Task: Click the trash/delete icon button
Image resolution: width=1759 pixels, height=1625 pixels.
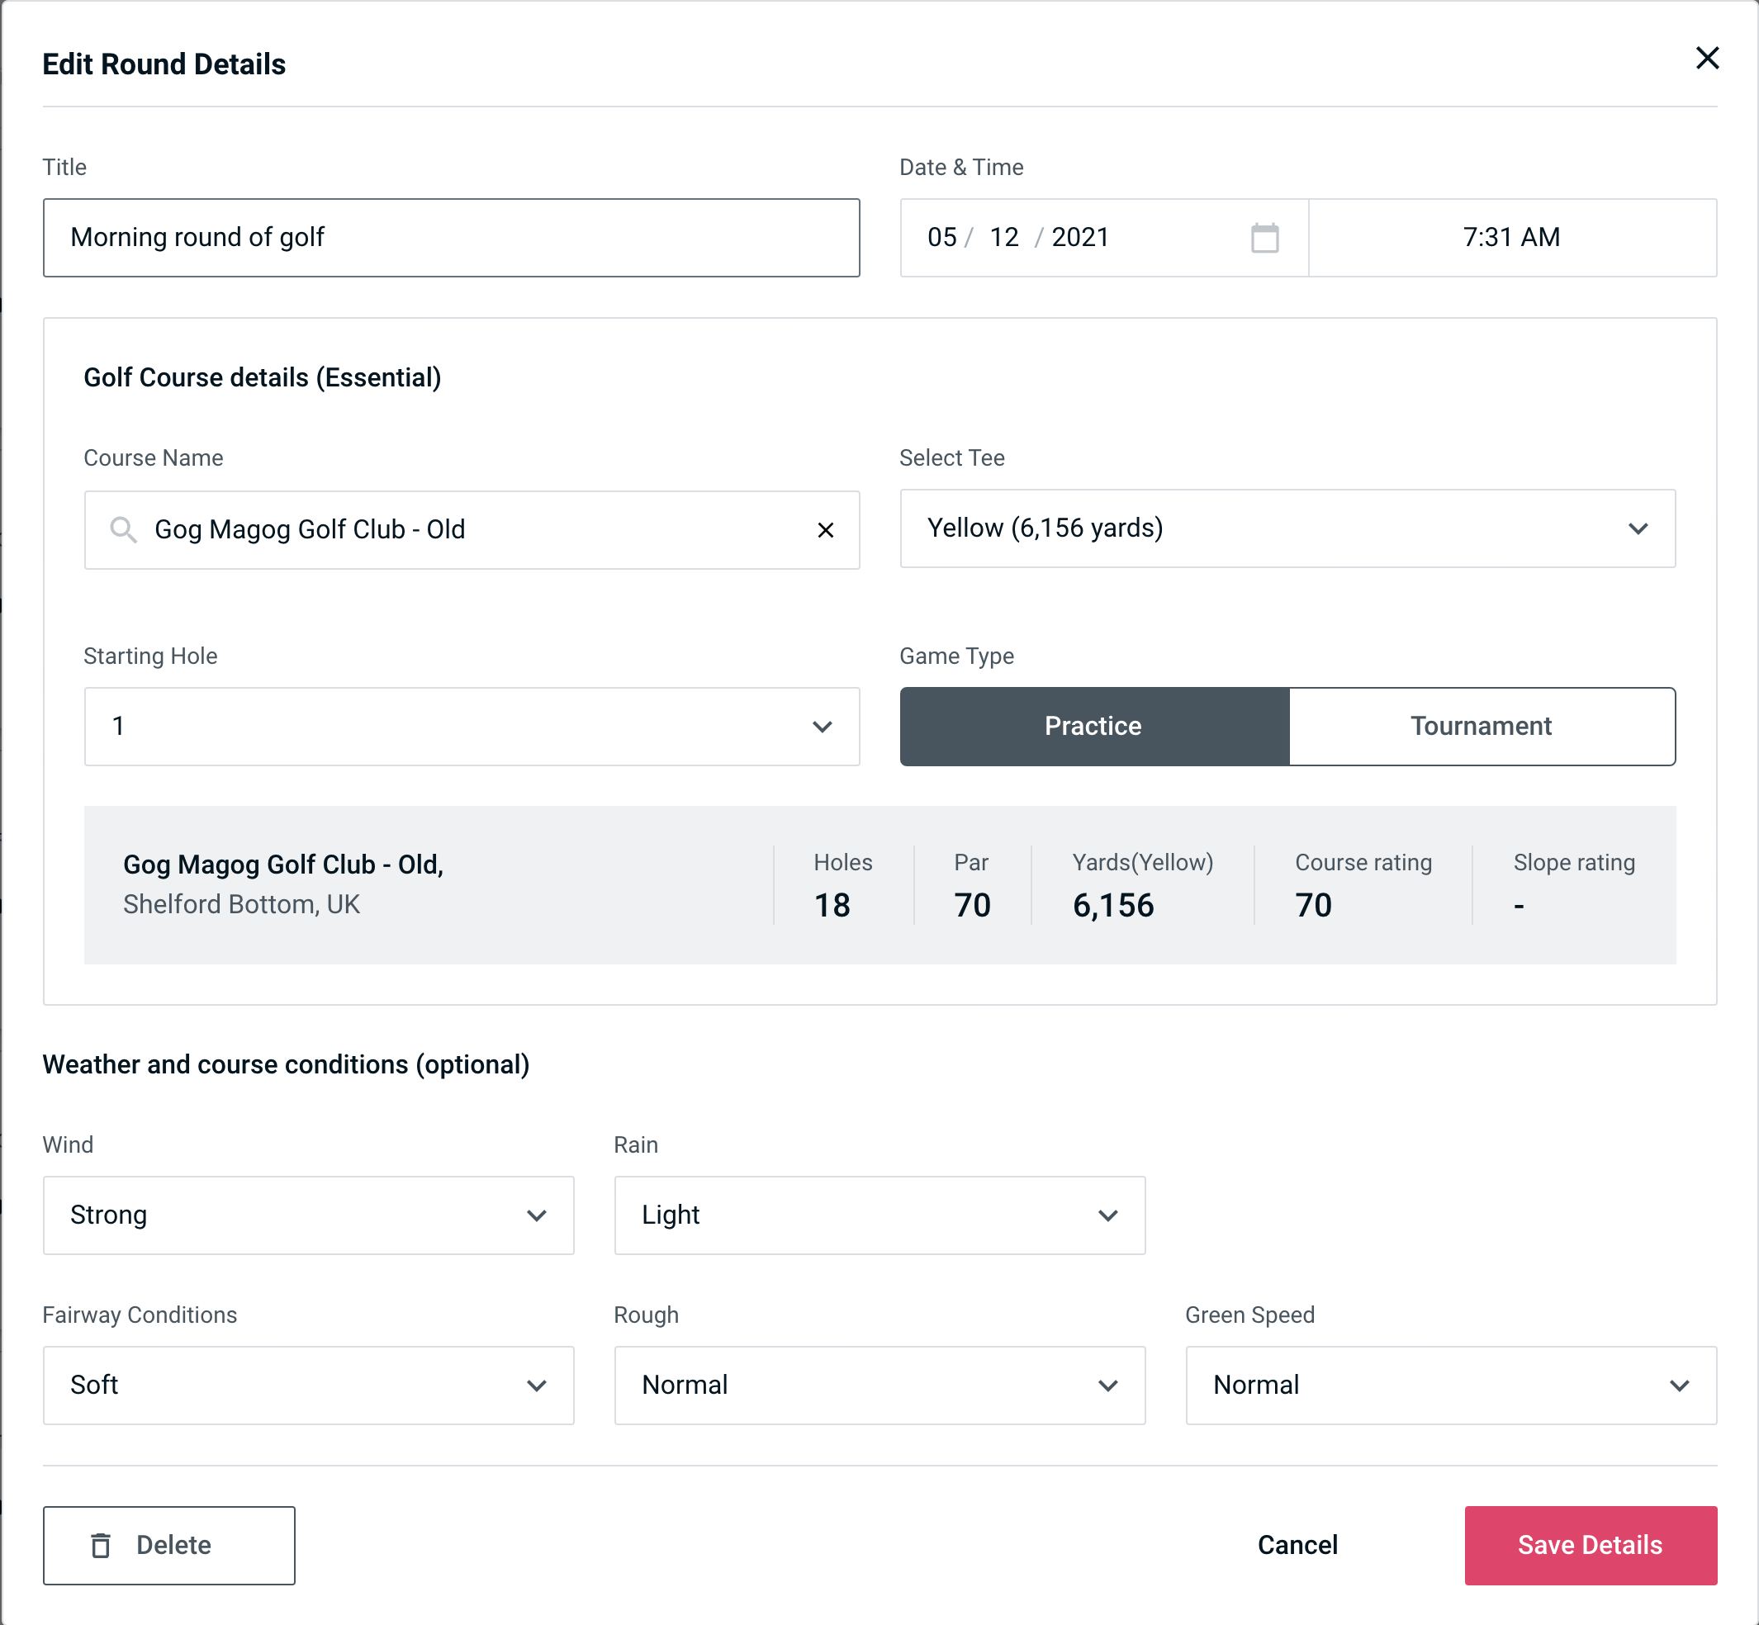Action: pos(104,1544)
